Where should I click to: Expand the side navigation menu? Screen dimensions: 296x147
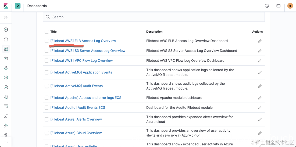click(6, 142)
